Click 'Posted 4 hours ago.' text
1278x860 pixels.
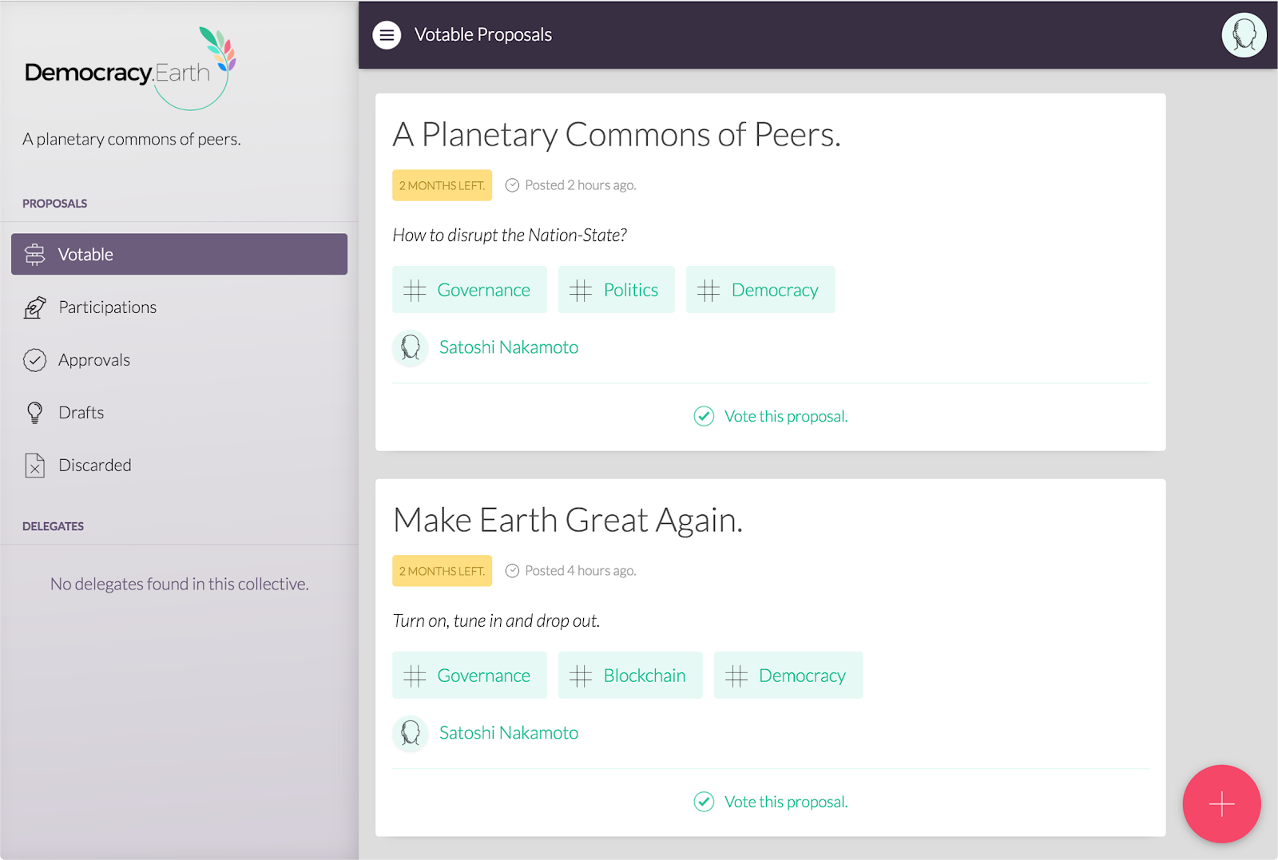pos(581,571)
